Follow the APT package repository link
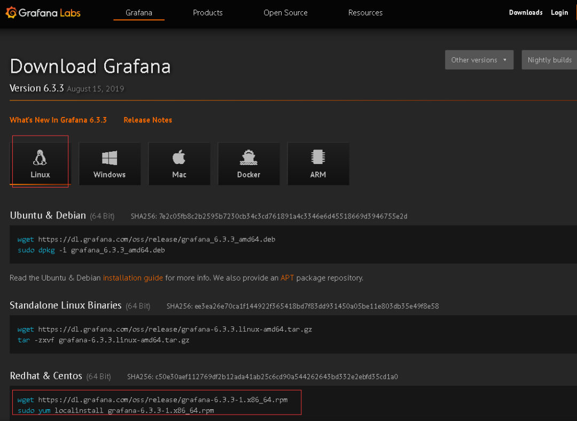 click(287, 278)
